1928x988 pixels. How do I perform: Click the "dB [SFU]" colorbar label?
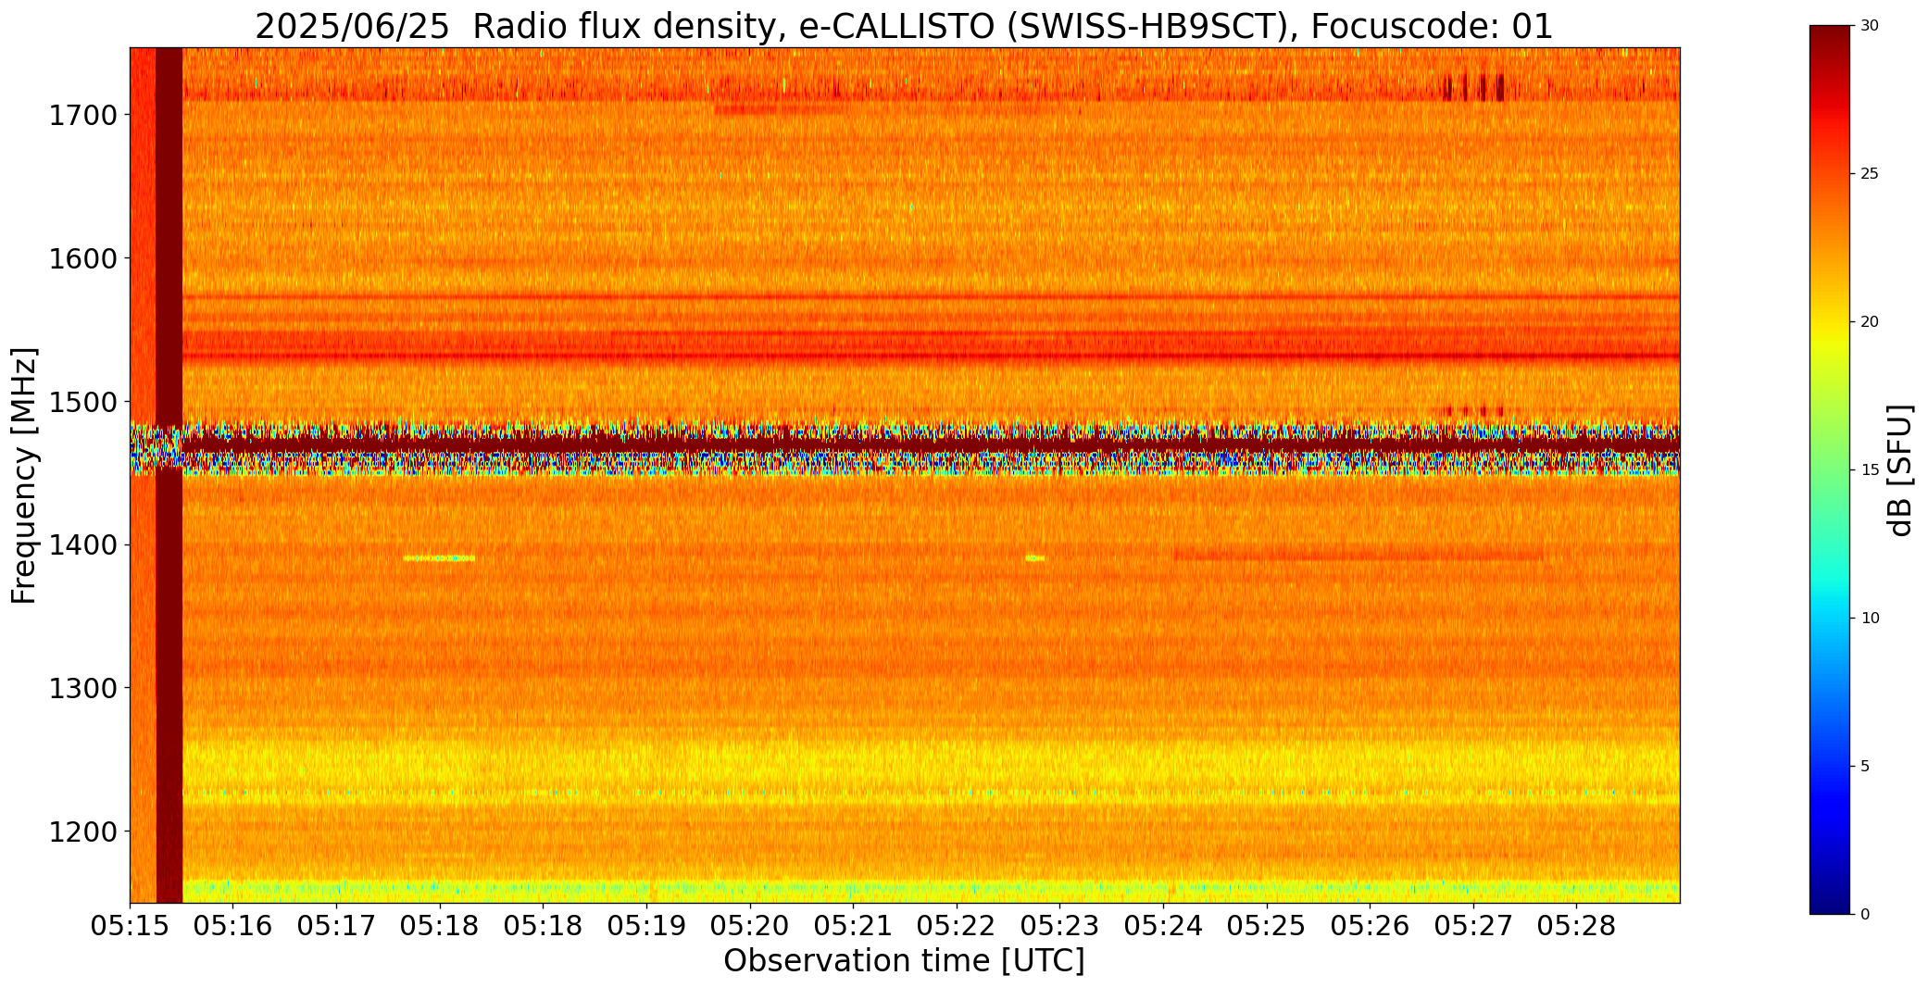point(1899,469)
